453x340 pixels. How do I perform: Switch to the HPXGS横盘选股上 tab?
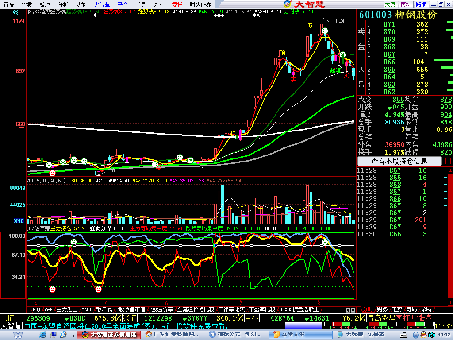(x=299, y=309)
